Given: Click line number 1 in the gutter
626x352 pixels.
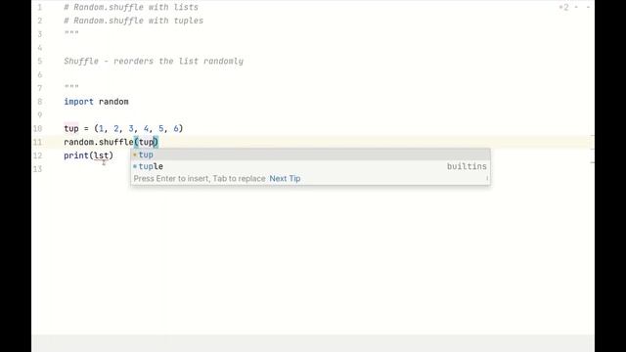Looking at the screenshot, I should (39, 7).
